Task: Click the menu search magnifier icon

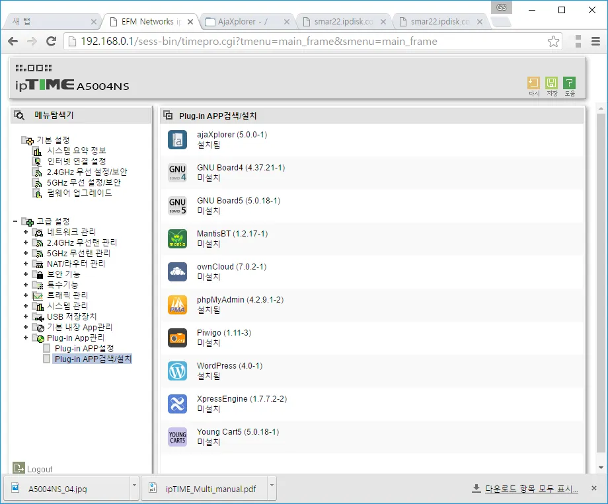Action: pyautogui.click(x=19, y=115)
